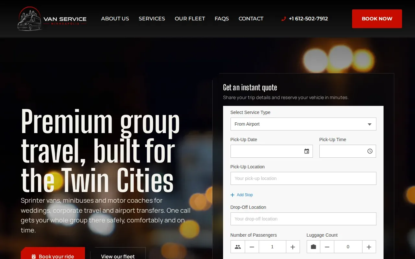This screenshot has width=415, height=259.
Task: Select the luggage count value field
Action: pos(348,247)
